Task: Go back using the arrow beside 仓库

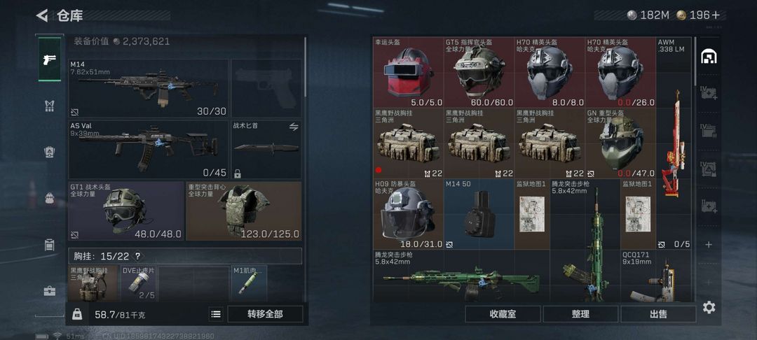Action: tap(42, 15)
